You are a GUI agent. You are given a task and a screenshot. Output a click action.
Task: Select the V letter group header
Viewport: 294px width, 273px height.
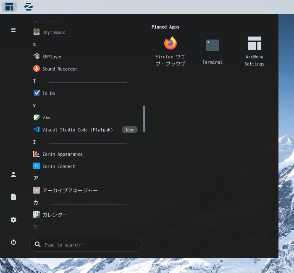coord(34,105)
